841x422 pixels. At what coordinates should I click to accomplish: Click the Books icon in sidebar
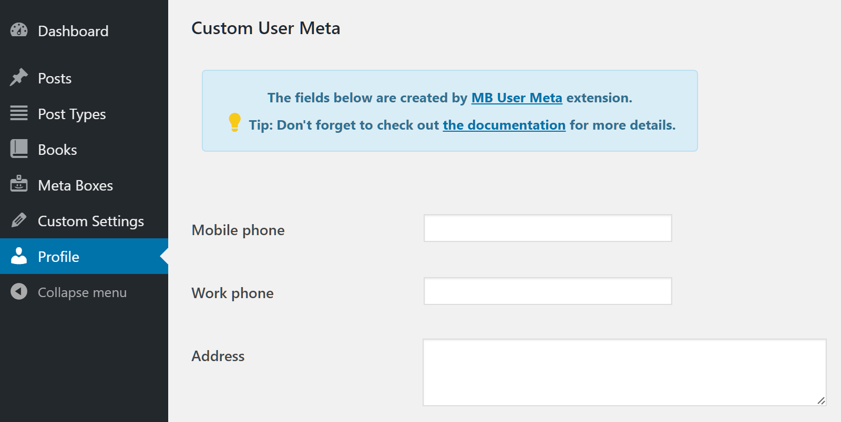pos(19,149)
